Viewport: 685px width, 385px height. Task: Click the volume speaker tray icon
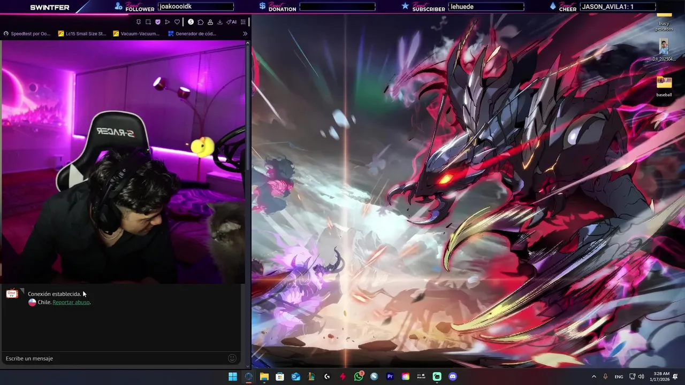(641, 376)
